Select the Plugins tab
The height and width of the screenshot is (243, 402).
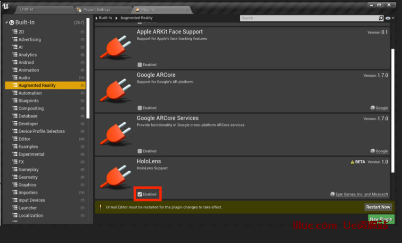(x=148, y=10)
